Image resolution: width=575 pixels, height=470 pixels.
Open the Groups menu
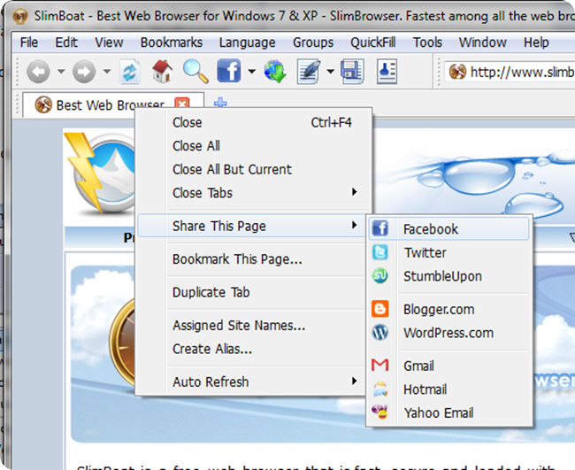pyautogui.click(x=313, y=42)
